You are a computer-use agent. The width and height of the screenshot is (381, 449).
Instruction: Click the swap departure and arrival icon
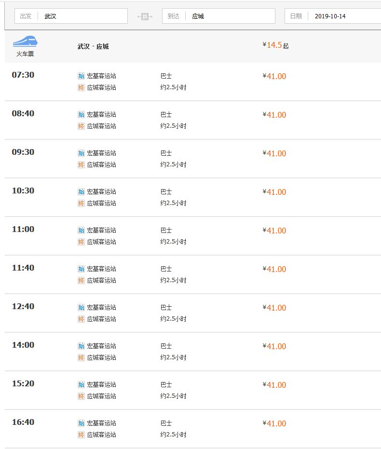145,16
